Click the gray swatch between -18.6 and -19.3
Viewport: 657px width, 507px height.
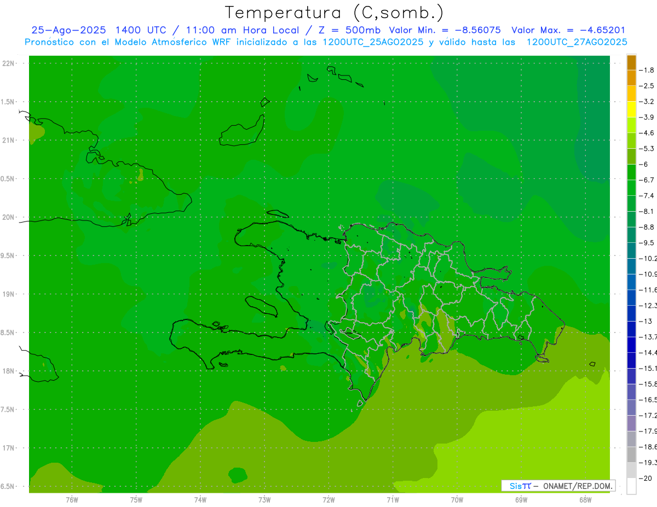click(x=631, y=455)
